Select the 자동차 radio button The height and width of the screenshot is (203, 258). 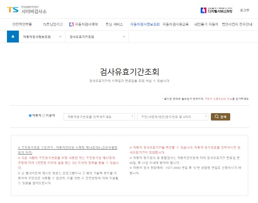pyautogui.click(x=30, y=116)
